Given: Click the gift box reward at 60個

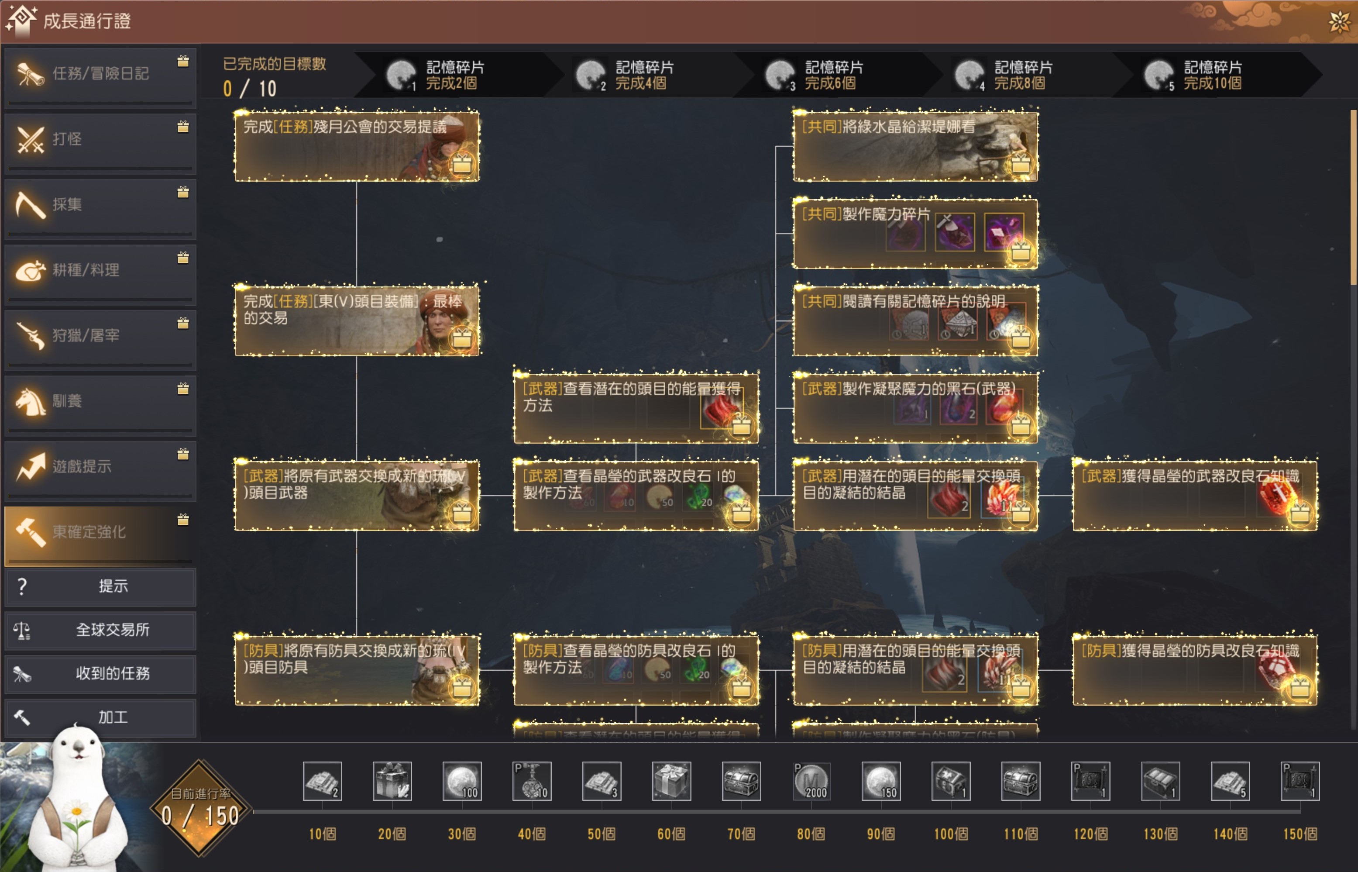Looking at the screenshot, I should (x=671, y=781).
